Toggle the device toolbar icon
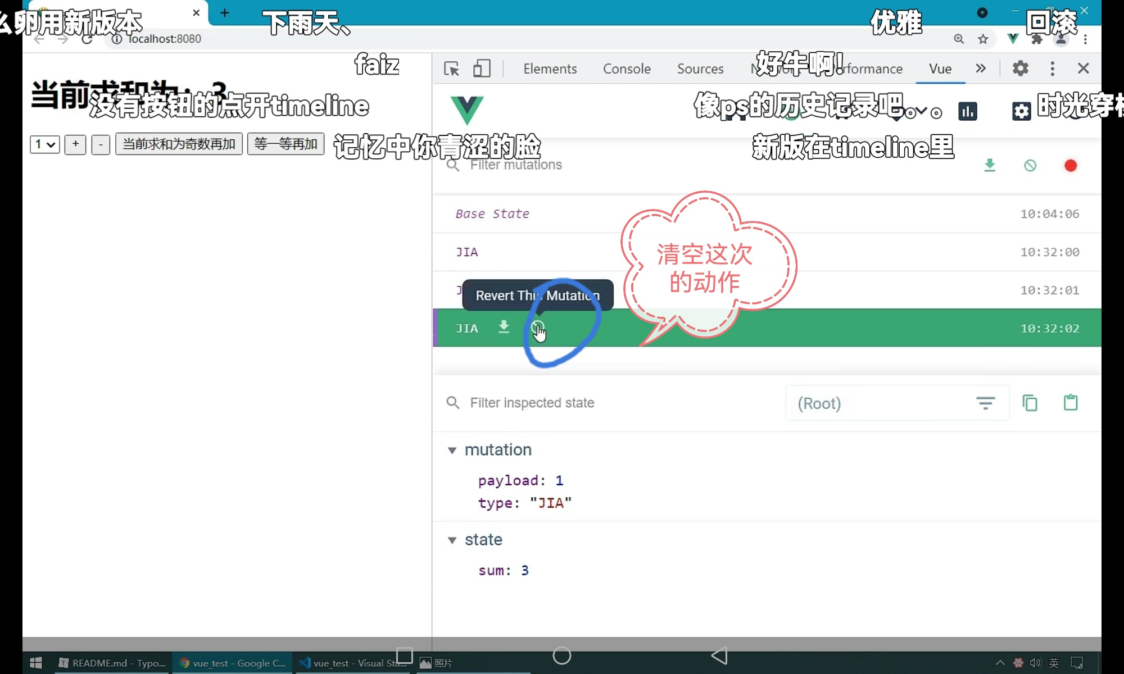Viewport: 1124px width, 674px height. click(481, 69)
